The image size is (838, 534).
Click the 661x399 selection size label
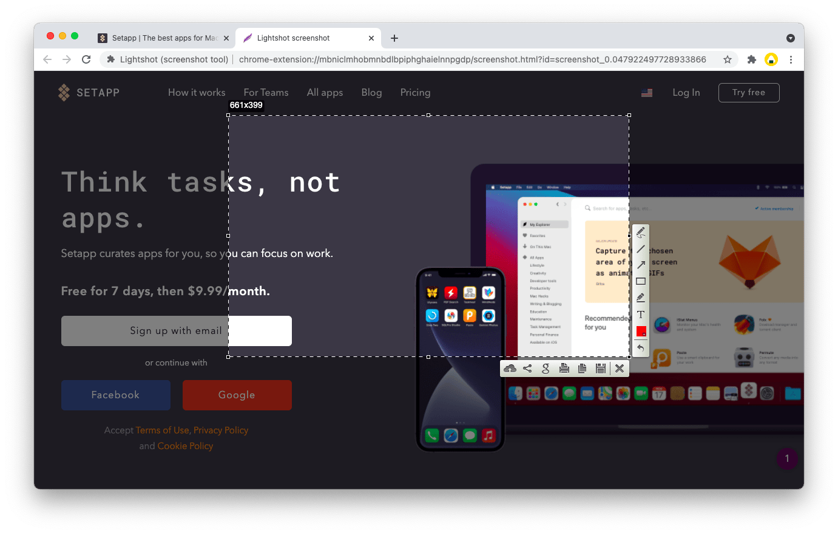tap(246, 105)
